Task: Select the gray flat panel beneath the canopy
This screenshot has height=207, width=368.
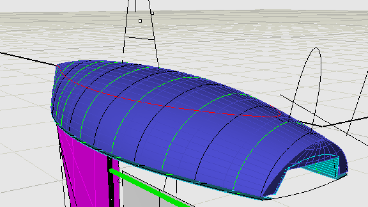Action: click(x=141, y=195)
